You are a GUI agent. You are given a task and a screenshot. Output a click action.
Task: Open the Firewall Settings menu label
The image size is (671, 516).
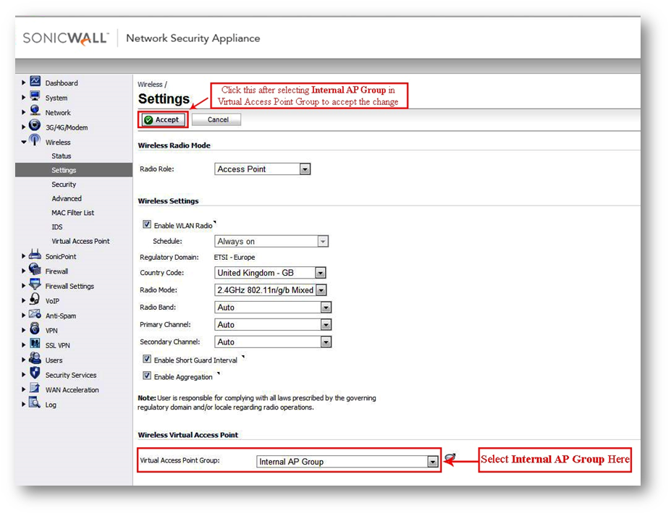[69, 287]
